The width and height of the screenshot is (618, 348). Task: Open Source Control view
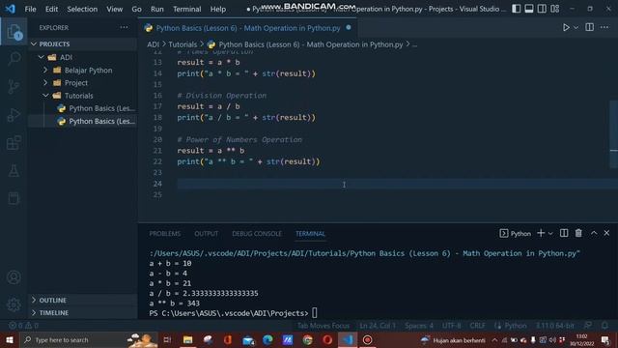[x=14, y=86]
